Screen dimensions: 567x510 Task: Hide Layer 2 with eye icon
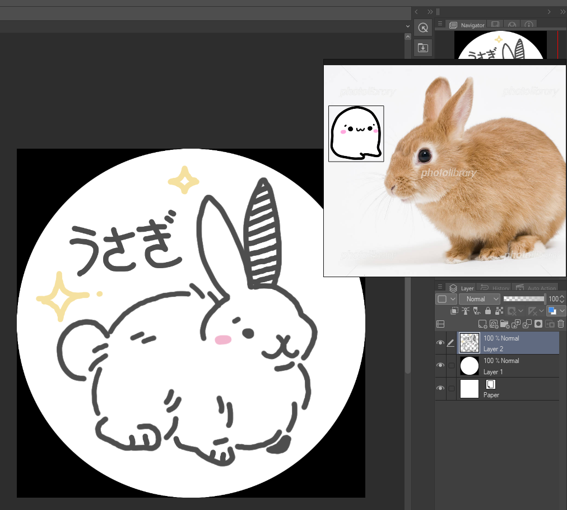click(x=440, y=343)
